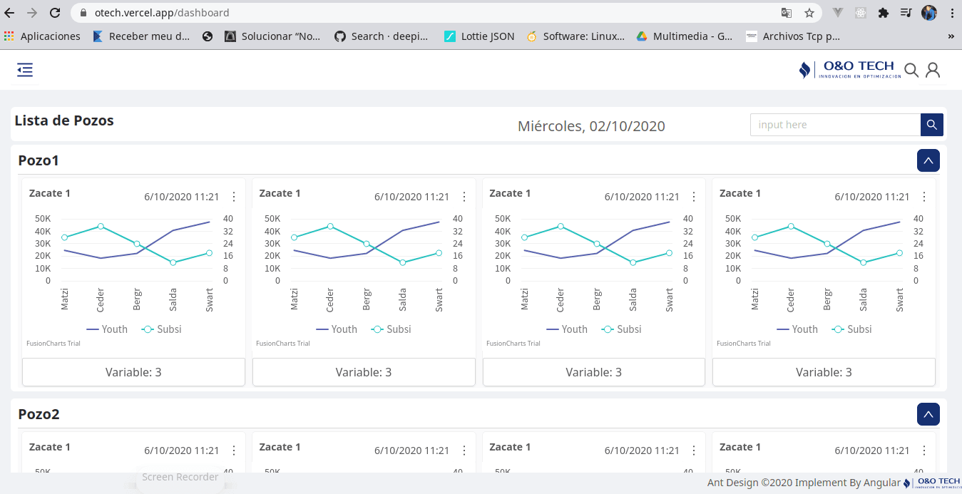Open the globe icon bookmark
This screenshot has width=962, height=494.
[208, 36]
